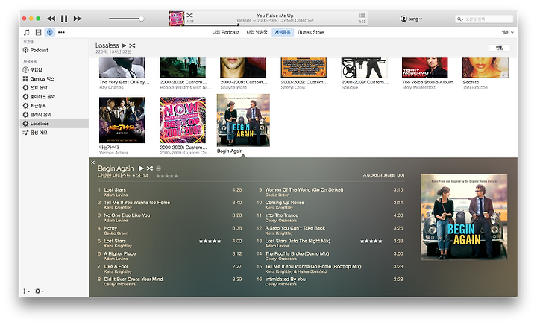Open the 나는가수다 album cover
537x325 pixels.
click(122, 120)
